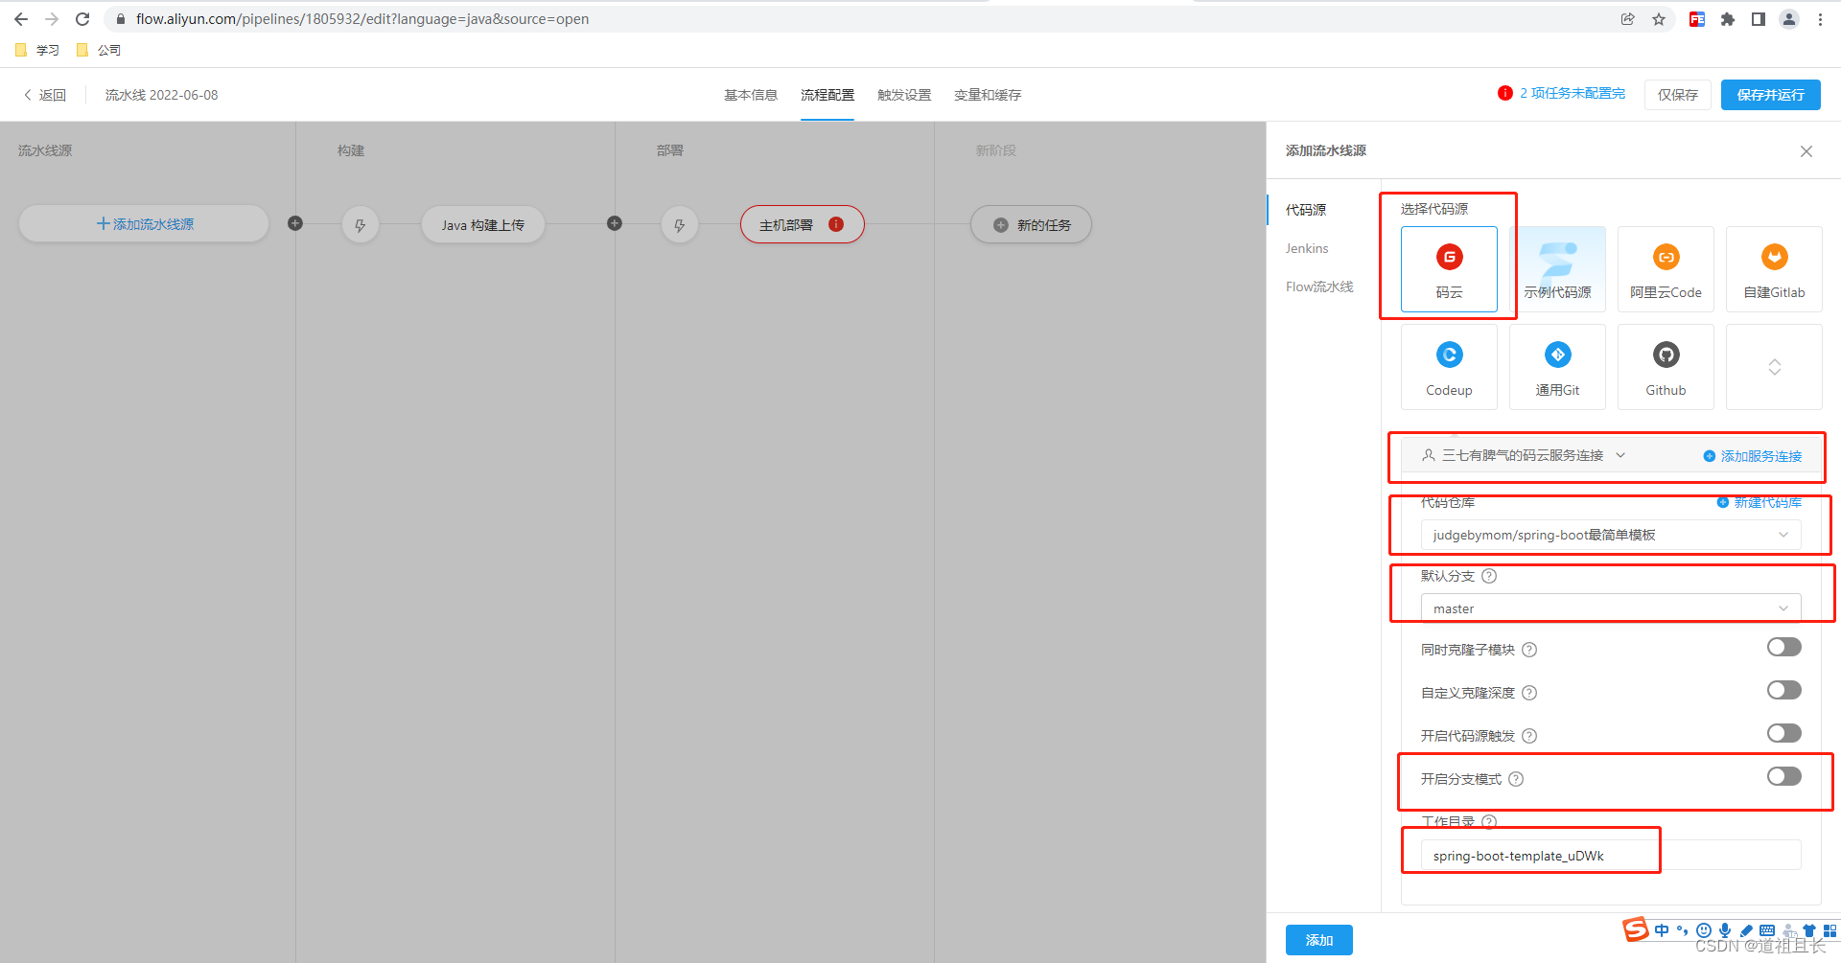This screenshot has width=1841, height=963.
Task: Switch to the 基本信息 tab
Action: [x=751, y=95]
